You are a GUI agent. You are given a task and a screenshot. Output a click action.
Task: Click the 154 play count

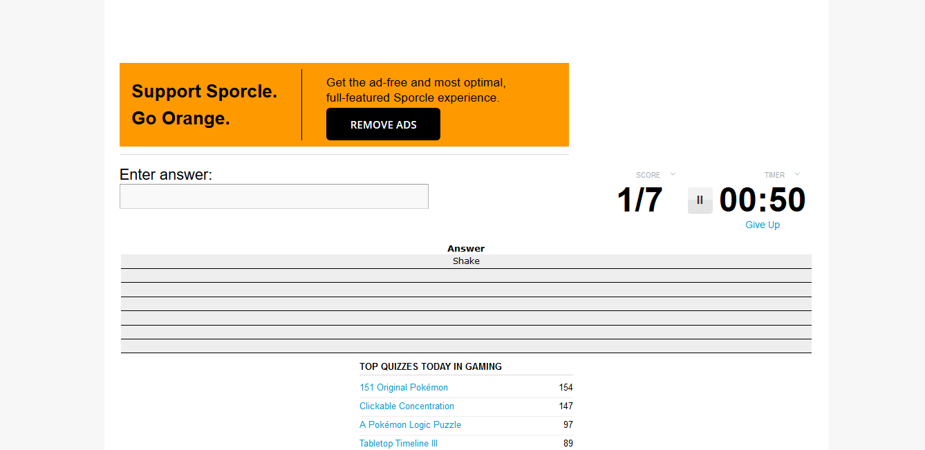click(566, 388)
